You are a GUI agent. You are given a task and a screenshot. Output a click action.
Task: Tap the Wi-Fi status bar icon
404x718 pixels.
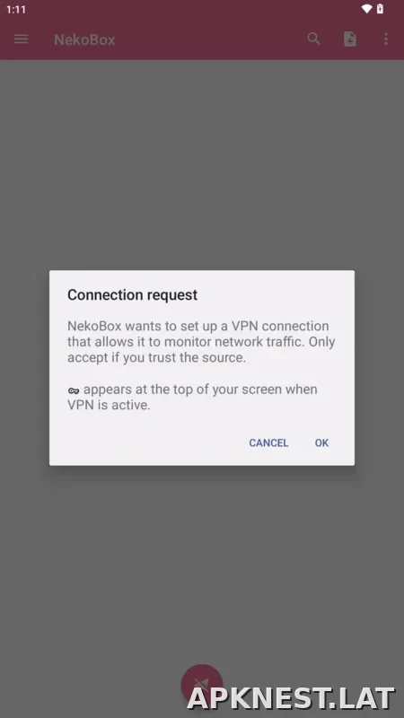(366, 9)
